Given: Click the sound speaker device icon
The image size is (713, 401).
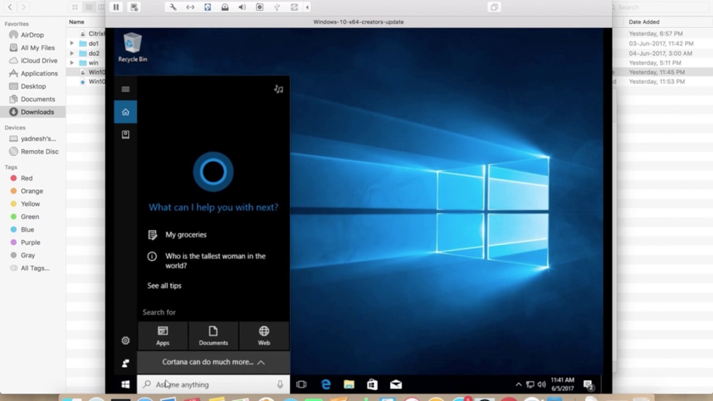Looking at the screenshot, I should [242, 7].
